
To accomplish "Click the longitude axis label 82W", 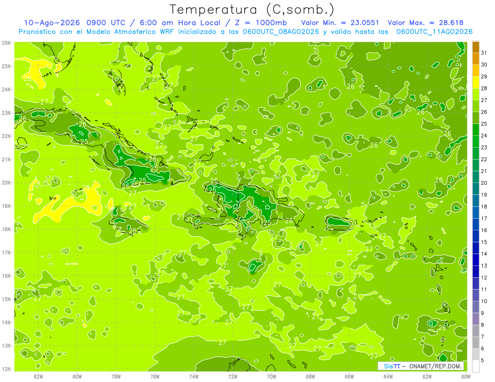I will click(x=38, y=376).
